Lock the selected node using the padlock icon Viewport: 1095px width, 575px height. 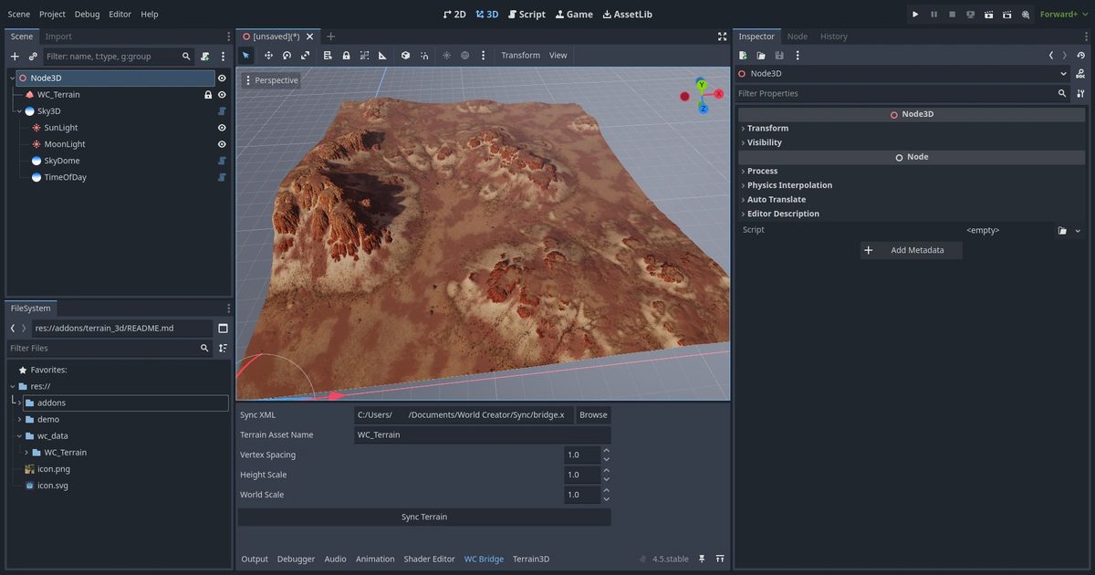347,56
